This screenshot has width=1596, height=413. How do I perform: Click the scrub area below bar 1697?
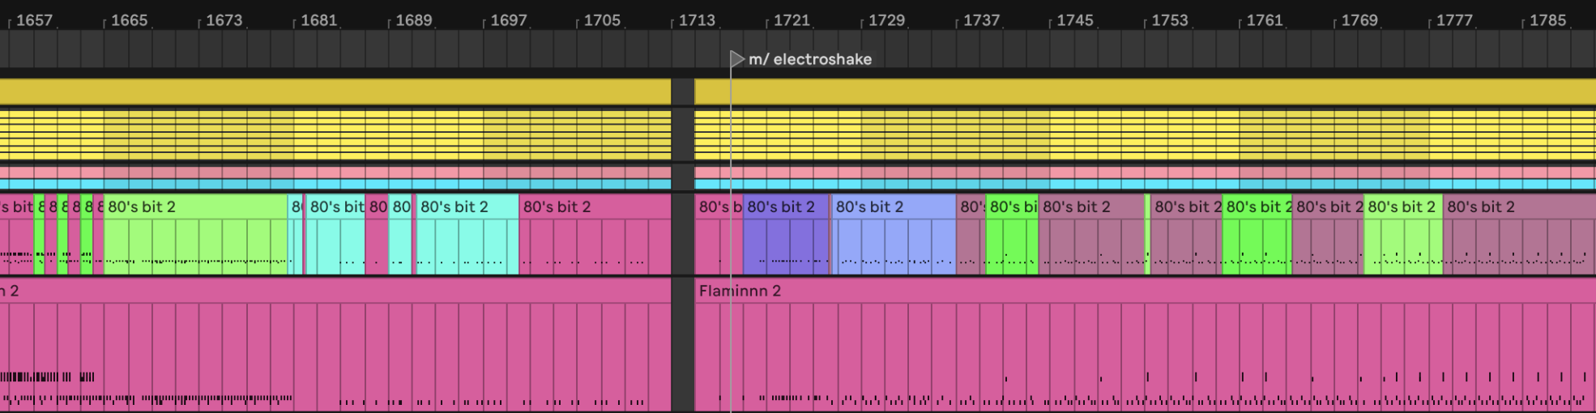(x=508, y=49)
